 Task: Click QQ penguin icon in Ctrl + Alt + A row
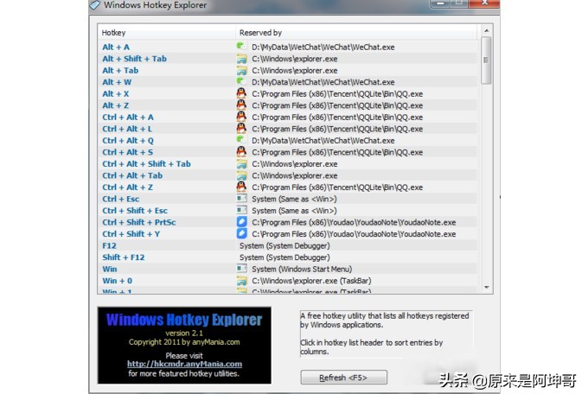[241, 117]
